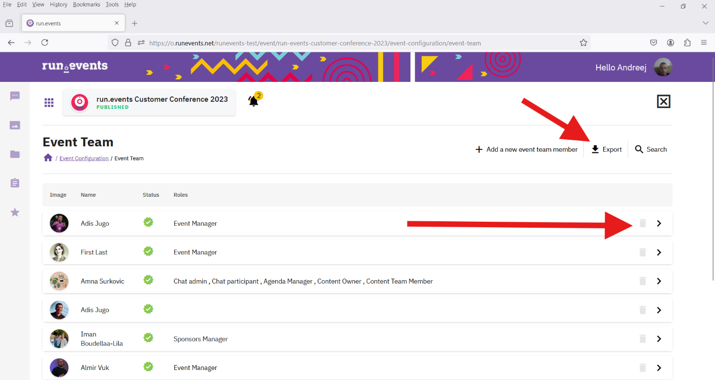
Task: Export the event team list
Action: tap(606, 149)
